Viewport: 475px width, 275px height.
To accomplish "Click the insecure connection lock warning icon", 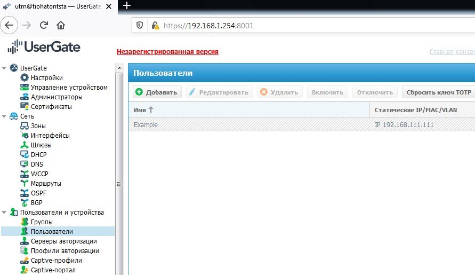I will pos(156,26).
